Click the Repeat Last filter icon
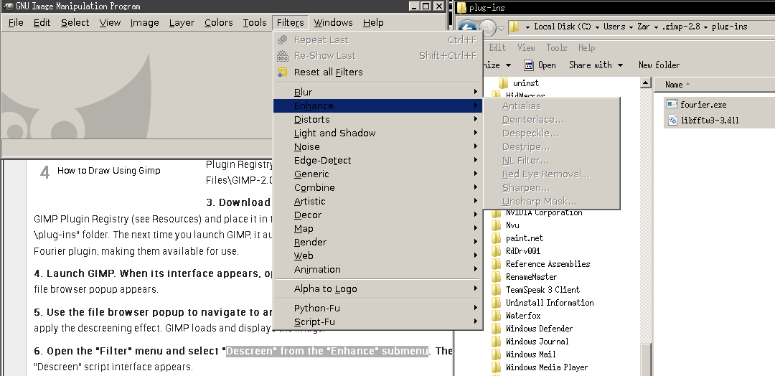775x376 pixels. coord(282,40)
